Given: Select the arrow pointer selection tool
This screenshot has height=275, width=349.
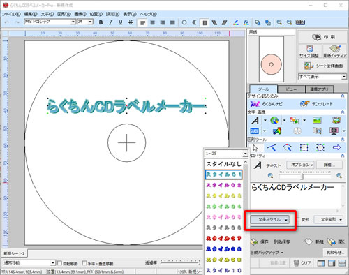Looking at the screenshot, I should [x=255, y=148].
